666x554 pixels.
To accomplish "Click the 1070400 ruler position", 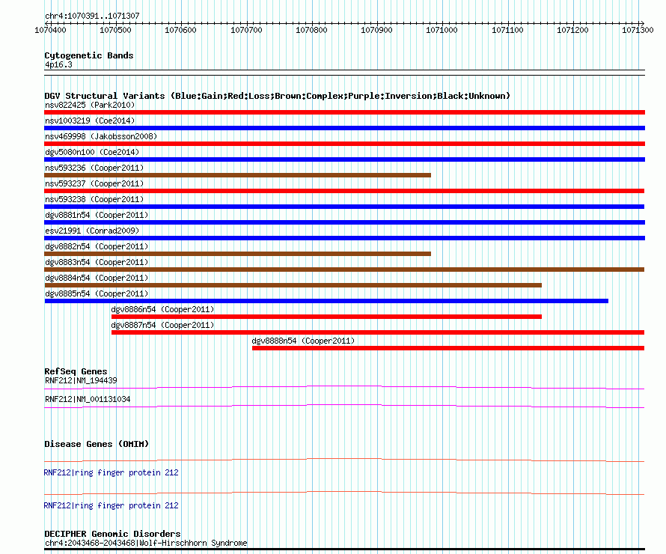I will point(50,30).
